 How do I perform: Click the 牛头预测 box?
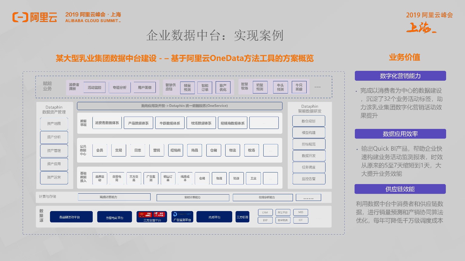(280, 87)
